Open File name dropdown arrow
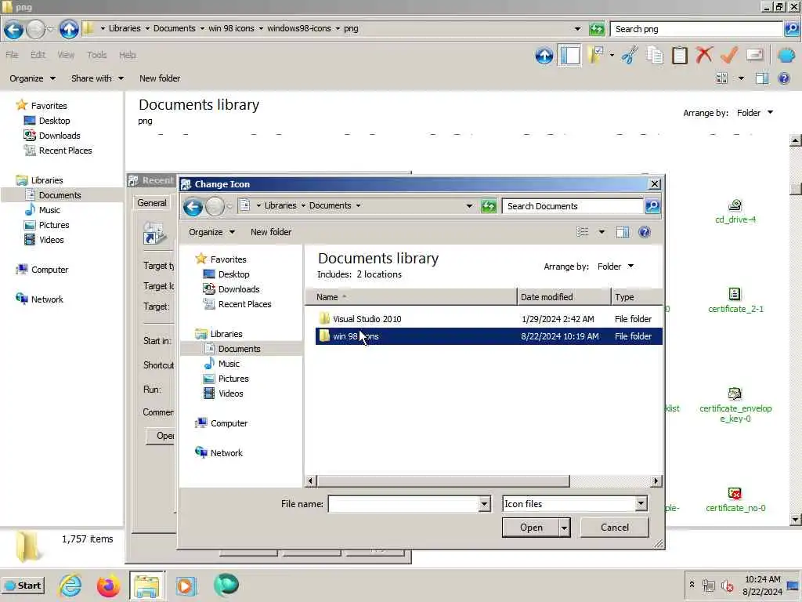The image size is (802, 602). pos(484,504)
